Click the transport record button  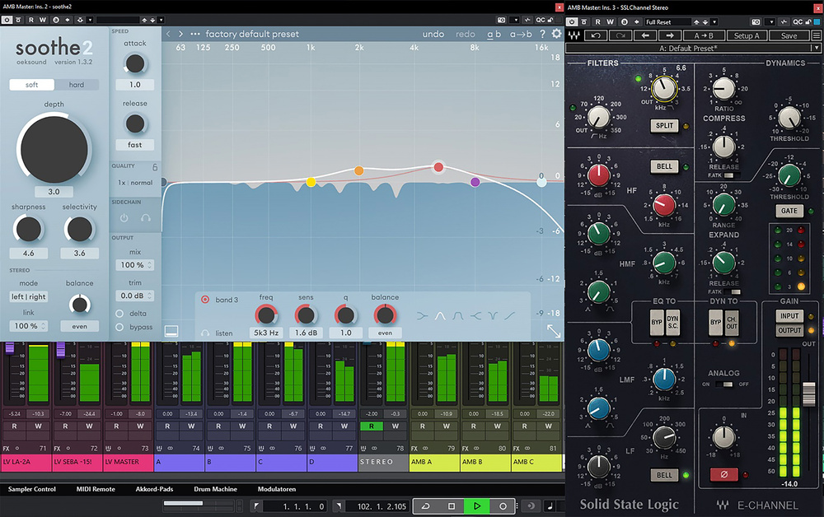[503, 506]
